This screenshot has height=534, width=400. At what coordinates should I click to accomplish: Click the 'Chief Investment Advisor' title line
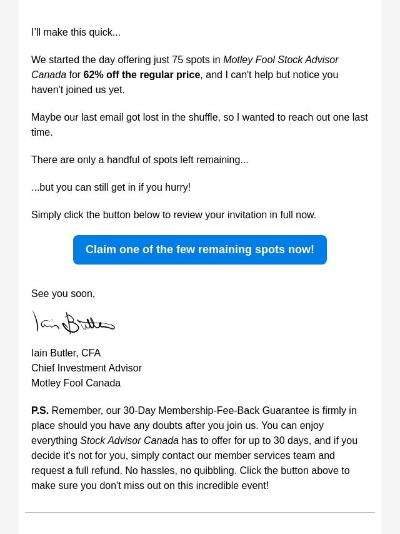pyautogui.click(x=86, y=368)
